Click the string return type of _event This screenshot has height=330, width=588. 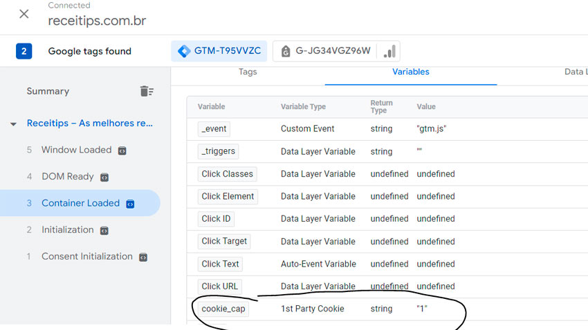pyautogui.click(x=381, y=128)
